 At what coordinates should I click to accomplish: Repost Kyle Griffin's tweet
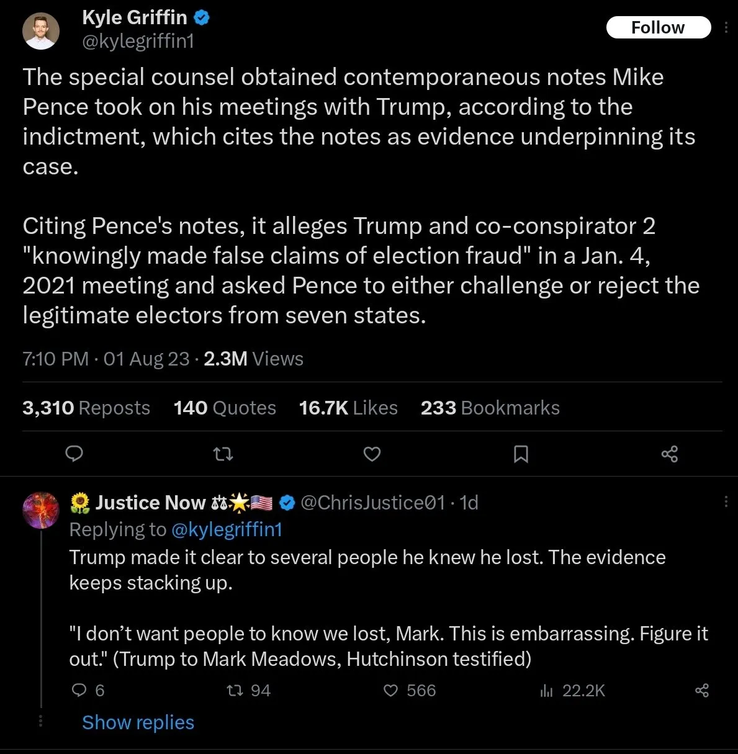click(223, 454)
